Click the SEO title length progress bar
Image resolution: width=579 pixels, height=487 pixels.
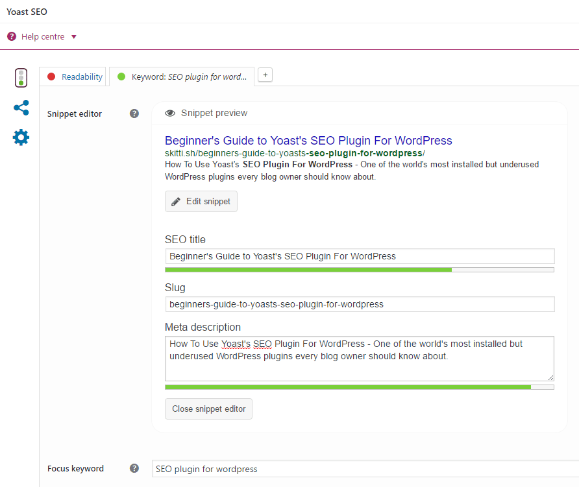(x=360, y=270)
